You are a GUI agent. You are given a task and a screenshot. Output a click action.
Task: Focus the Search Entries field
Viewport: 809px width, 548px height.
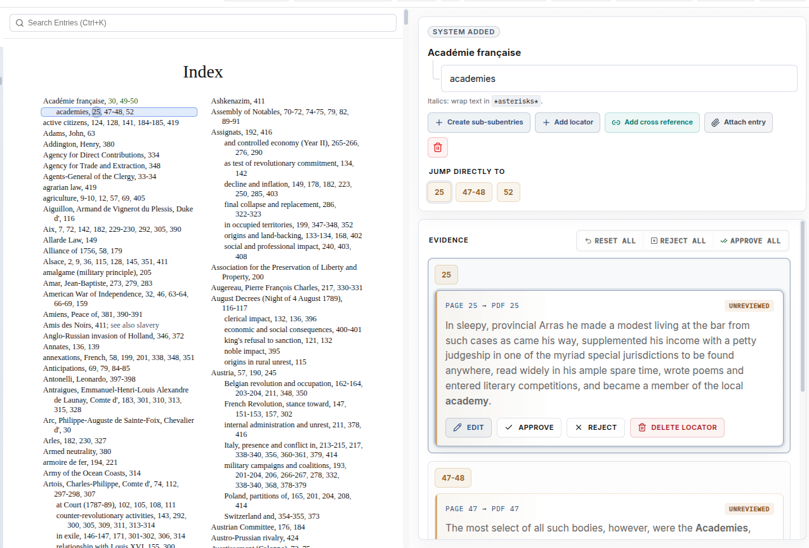[x=203, y=23]
